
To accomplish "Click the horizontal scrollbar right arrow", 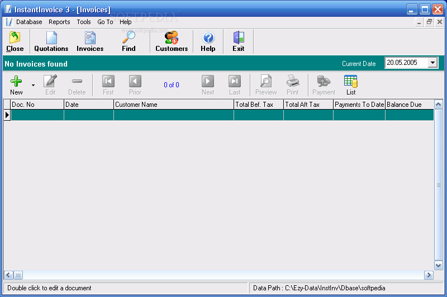I will click(x=429, y=275).
